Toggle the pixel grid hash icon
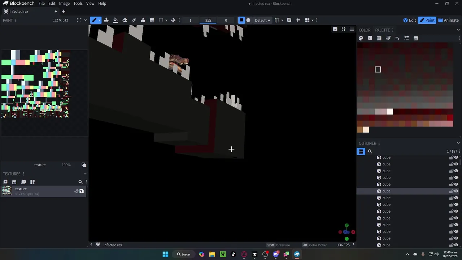This screenshot has width=462, height=260. point(298,20)
